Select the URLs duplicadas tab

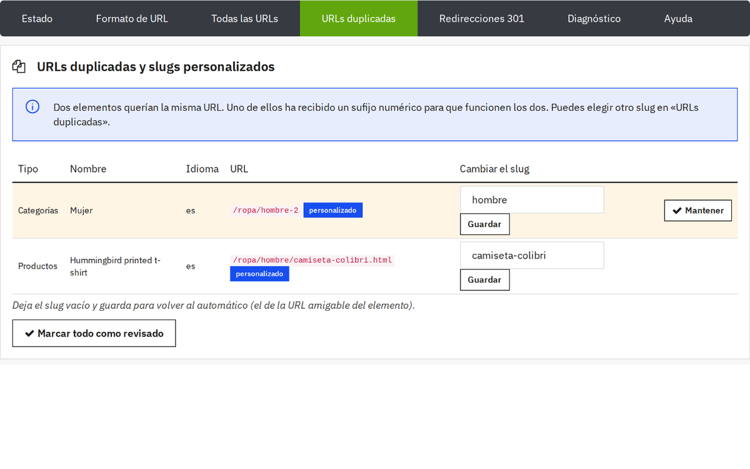[x=359, y=18]
